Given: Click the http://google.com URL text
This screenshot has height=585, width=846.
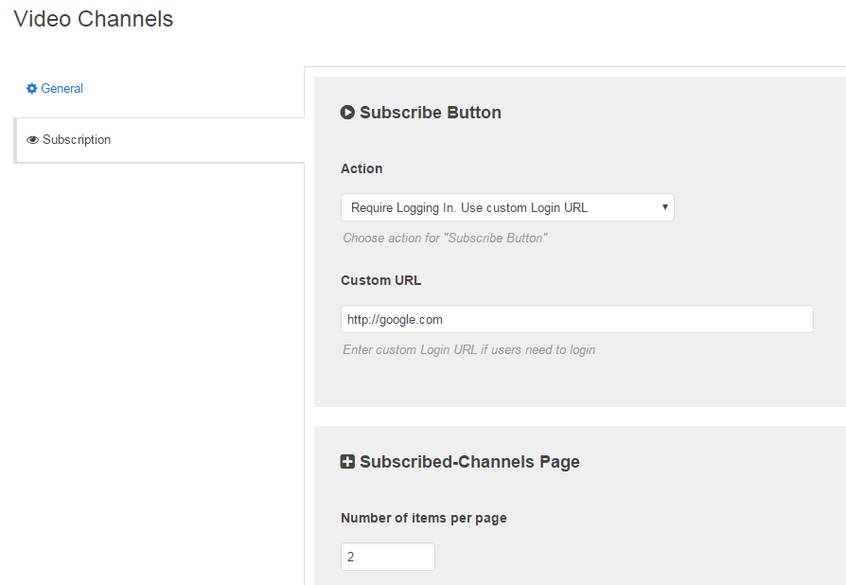Looking at the screenshot, I should point(394,319).
